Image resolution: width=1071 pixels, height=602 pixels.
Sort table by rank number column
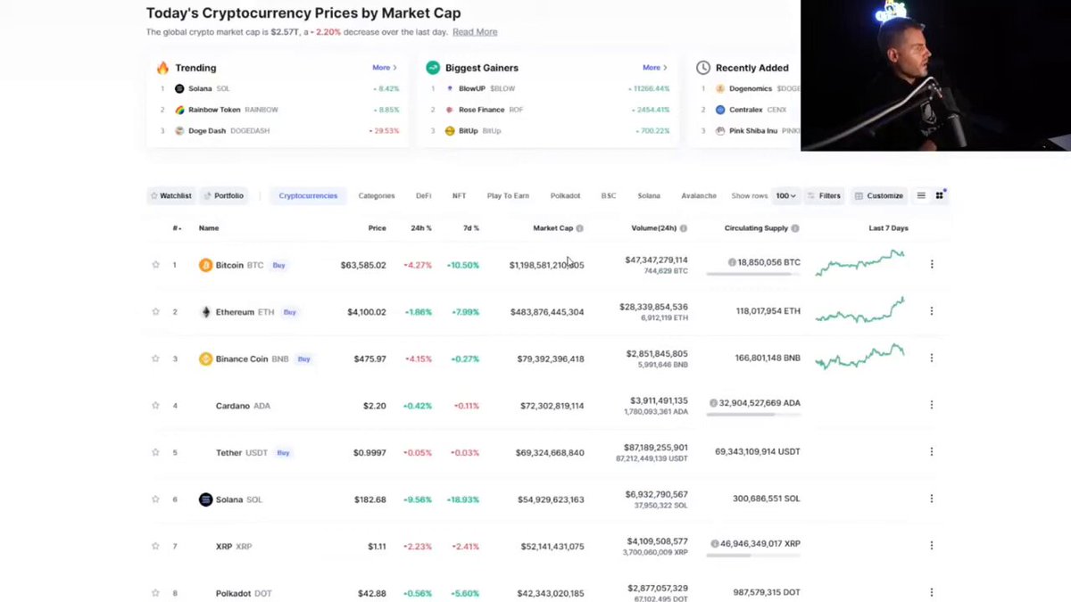[177, 228]
